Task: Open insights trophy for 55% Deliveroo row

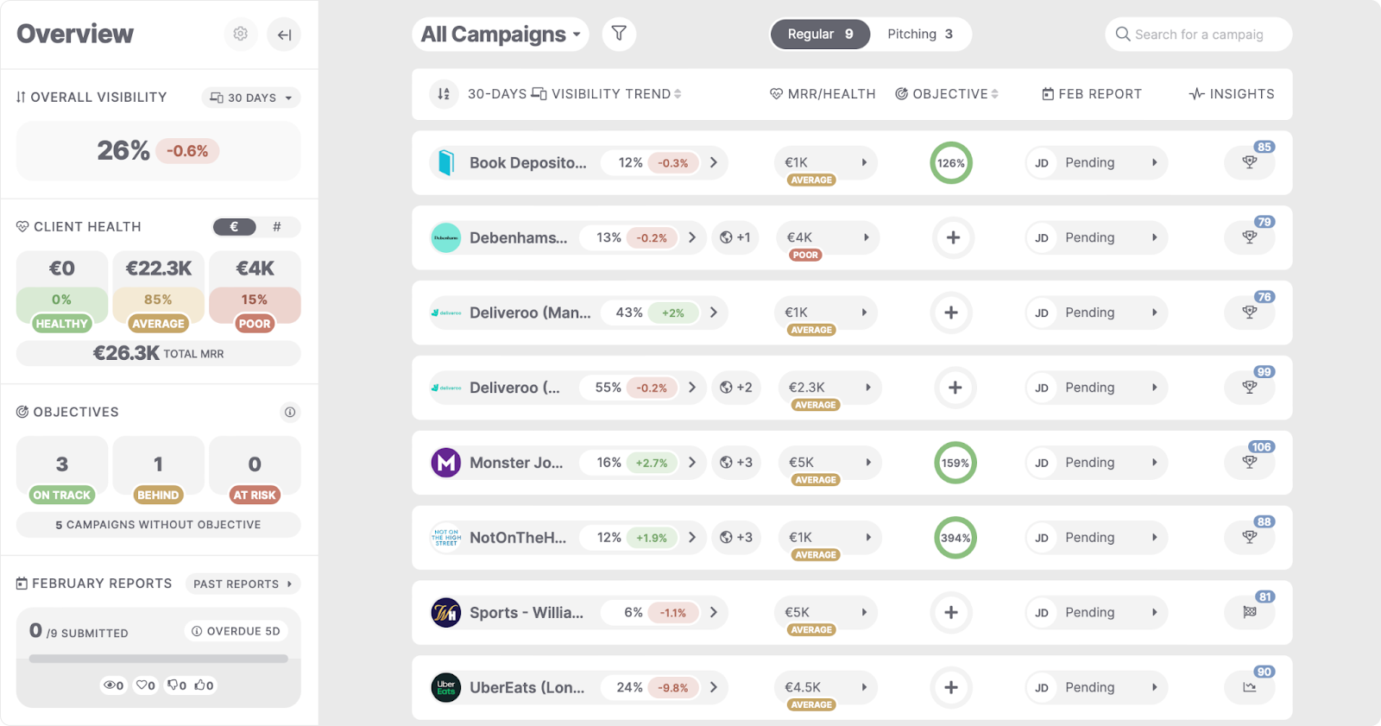Action: click(x=1250, y=388)
